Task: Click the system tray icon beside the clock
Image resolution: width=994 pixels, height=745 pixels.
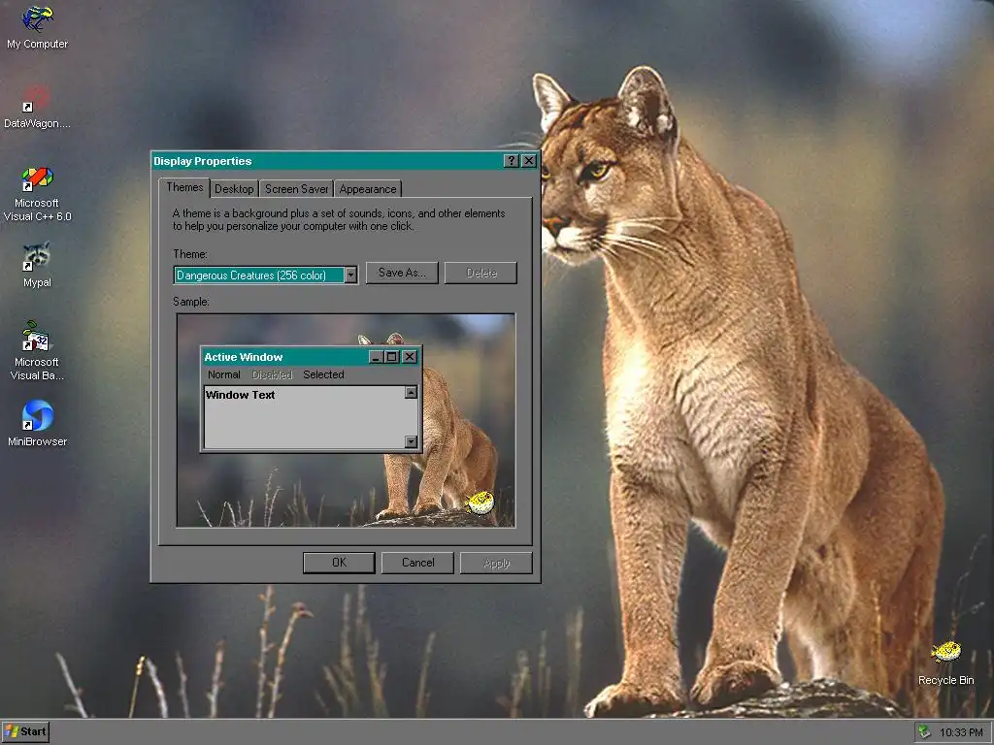Action: tap(924, 732)
